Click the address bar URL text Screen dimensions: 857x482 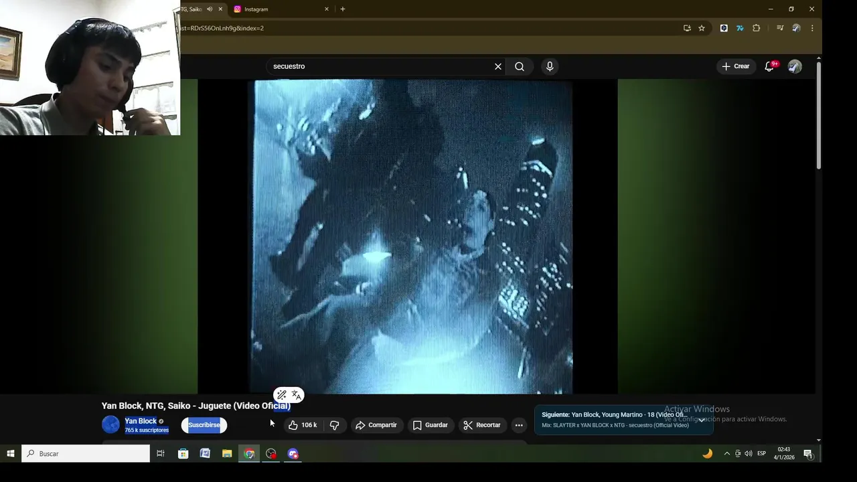(222, 28)
